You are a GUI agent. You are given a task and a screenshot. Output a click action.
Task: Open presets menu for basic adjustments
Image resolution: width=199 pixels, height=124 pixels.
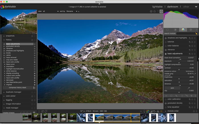195,54
